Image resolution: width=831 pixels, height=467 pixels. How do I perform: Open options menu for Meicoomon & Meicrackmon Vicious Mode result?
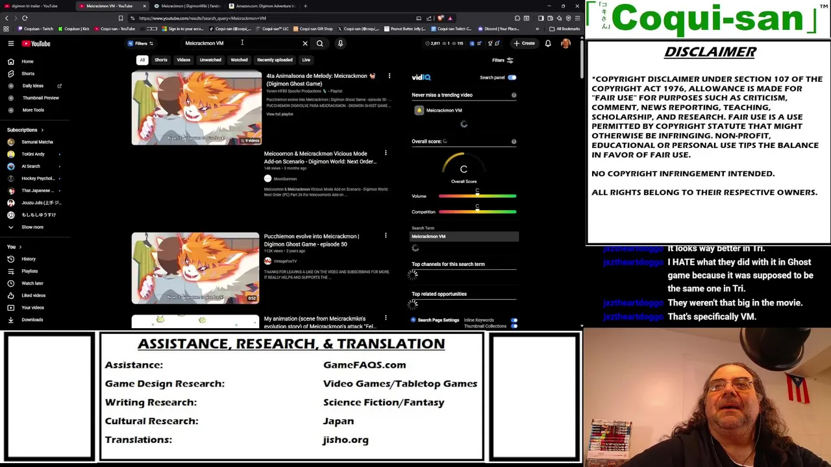click(386, 154)
